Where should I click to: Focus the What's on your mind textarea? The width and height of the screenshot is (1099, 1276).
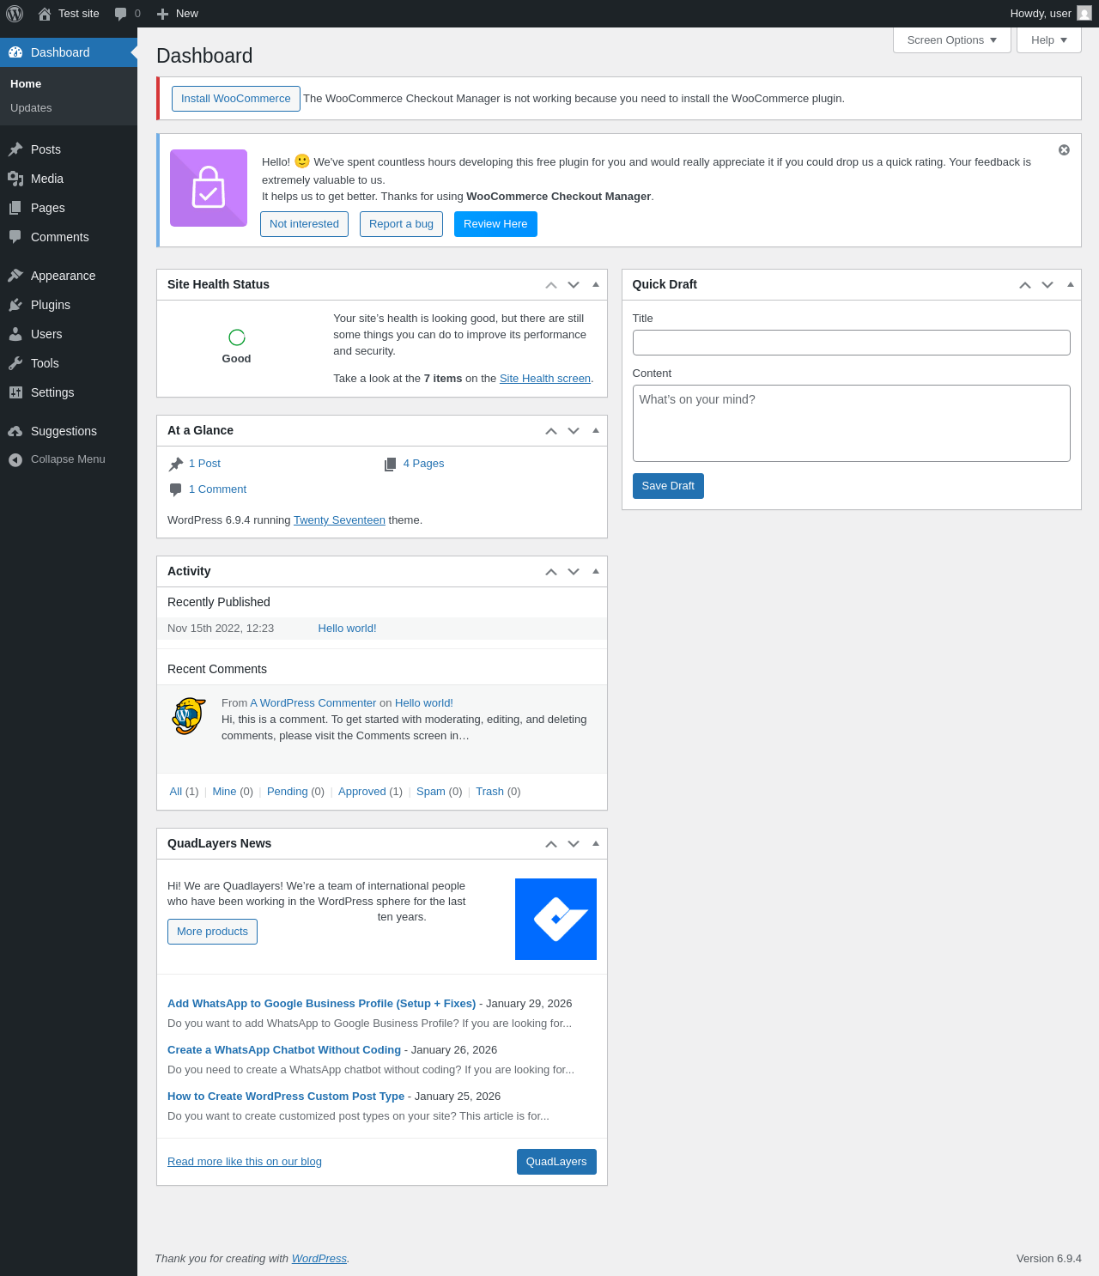[852, 423]
